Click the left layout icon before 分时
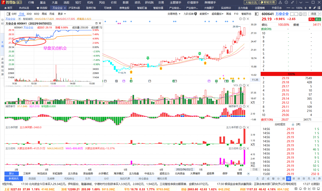 [8, 14]
